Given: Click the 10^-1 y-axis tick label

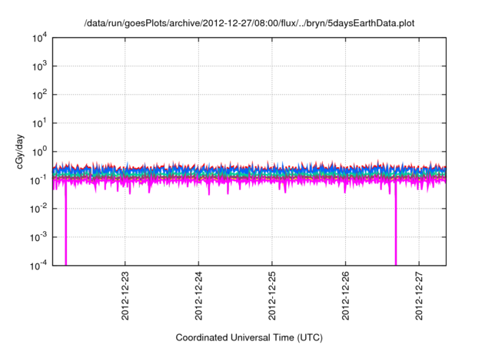Looking at the screenshot, I should [x=38, y=180].
